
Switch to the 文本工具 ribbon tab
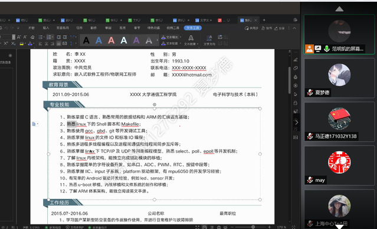point(193,28)
